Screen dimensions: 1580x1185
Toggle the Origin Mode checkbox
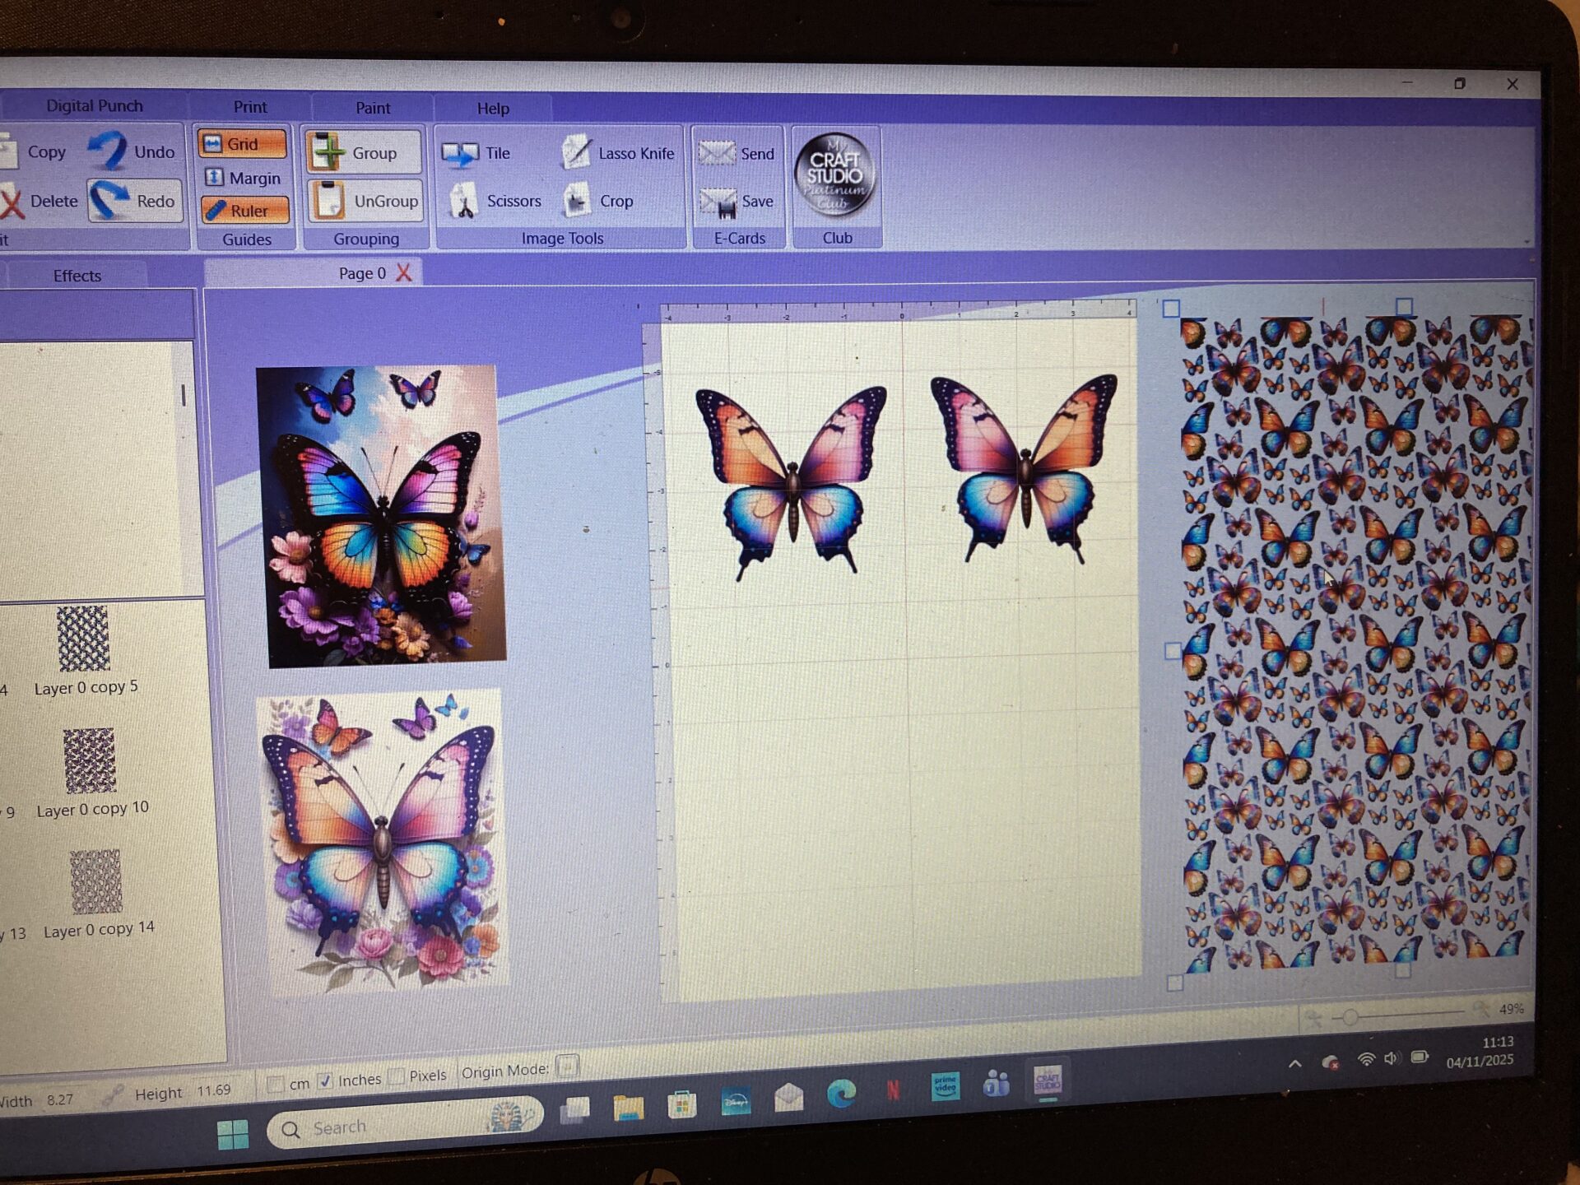tap(567, 1066)
